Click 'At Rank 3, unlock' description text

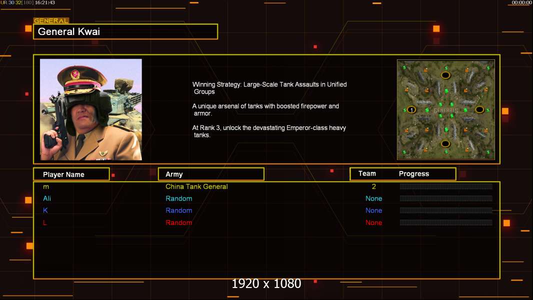tap(269, 131)
